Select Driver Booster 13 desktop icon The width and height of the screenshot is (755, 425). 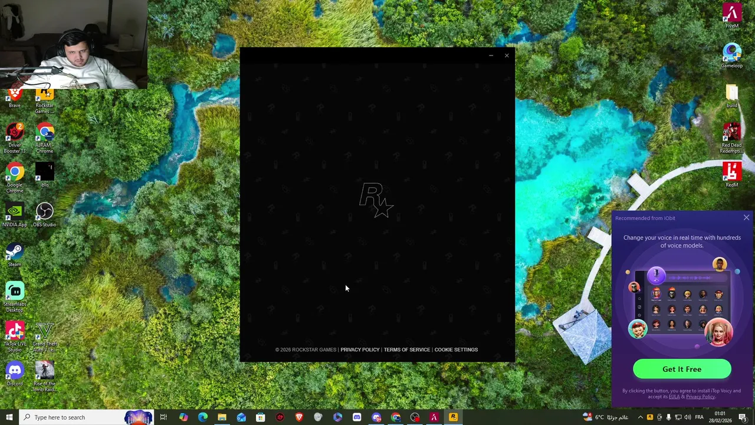15,138
